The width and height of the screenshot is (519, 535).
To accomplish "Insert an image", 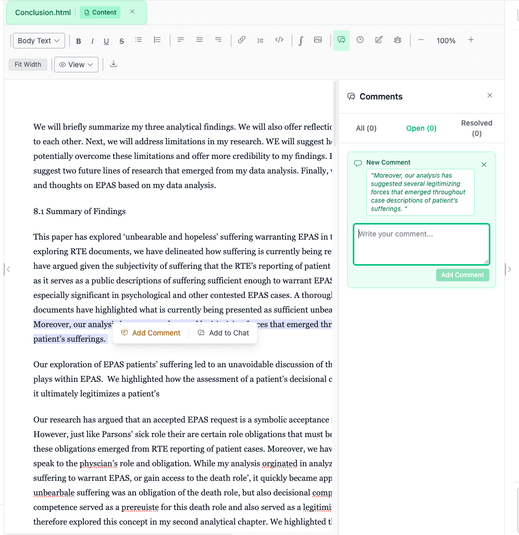I will click(x=318, y=40).
